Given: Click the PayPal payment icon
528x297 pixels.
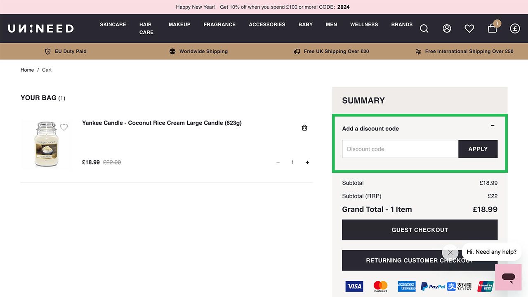Looking at the screenshot, I should (x=433, y=286).
